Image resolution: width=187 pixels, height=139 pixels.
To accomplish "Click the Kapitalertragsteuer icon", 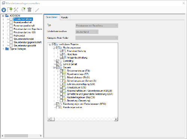I will point(64,97).
